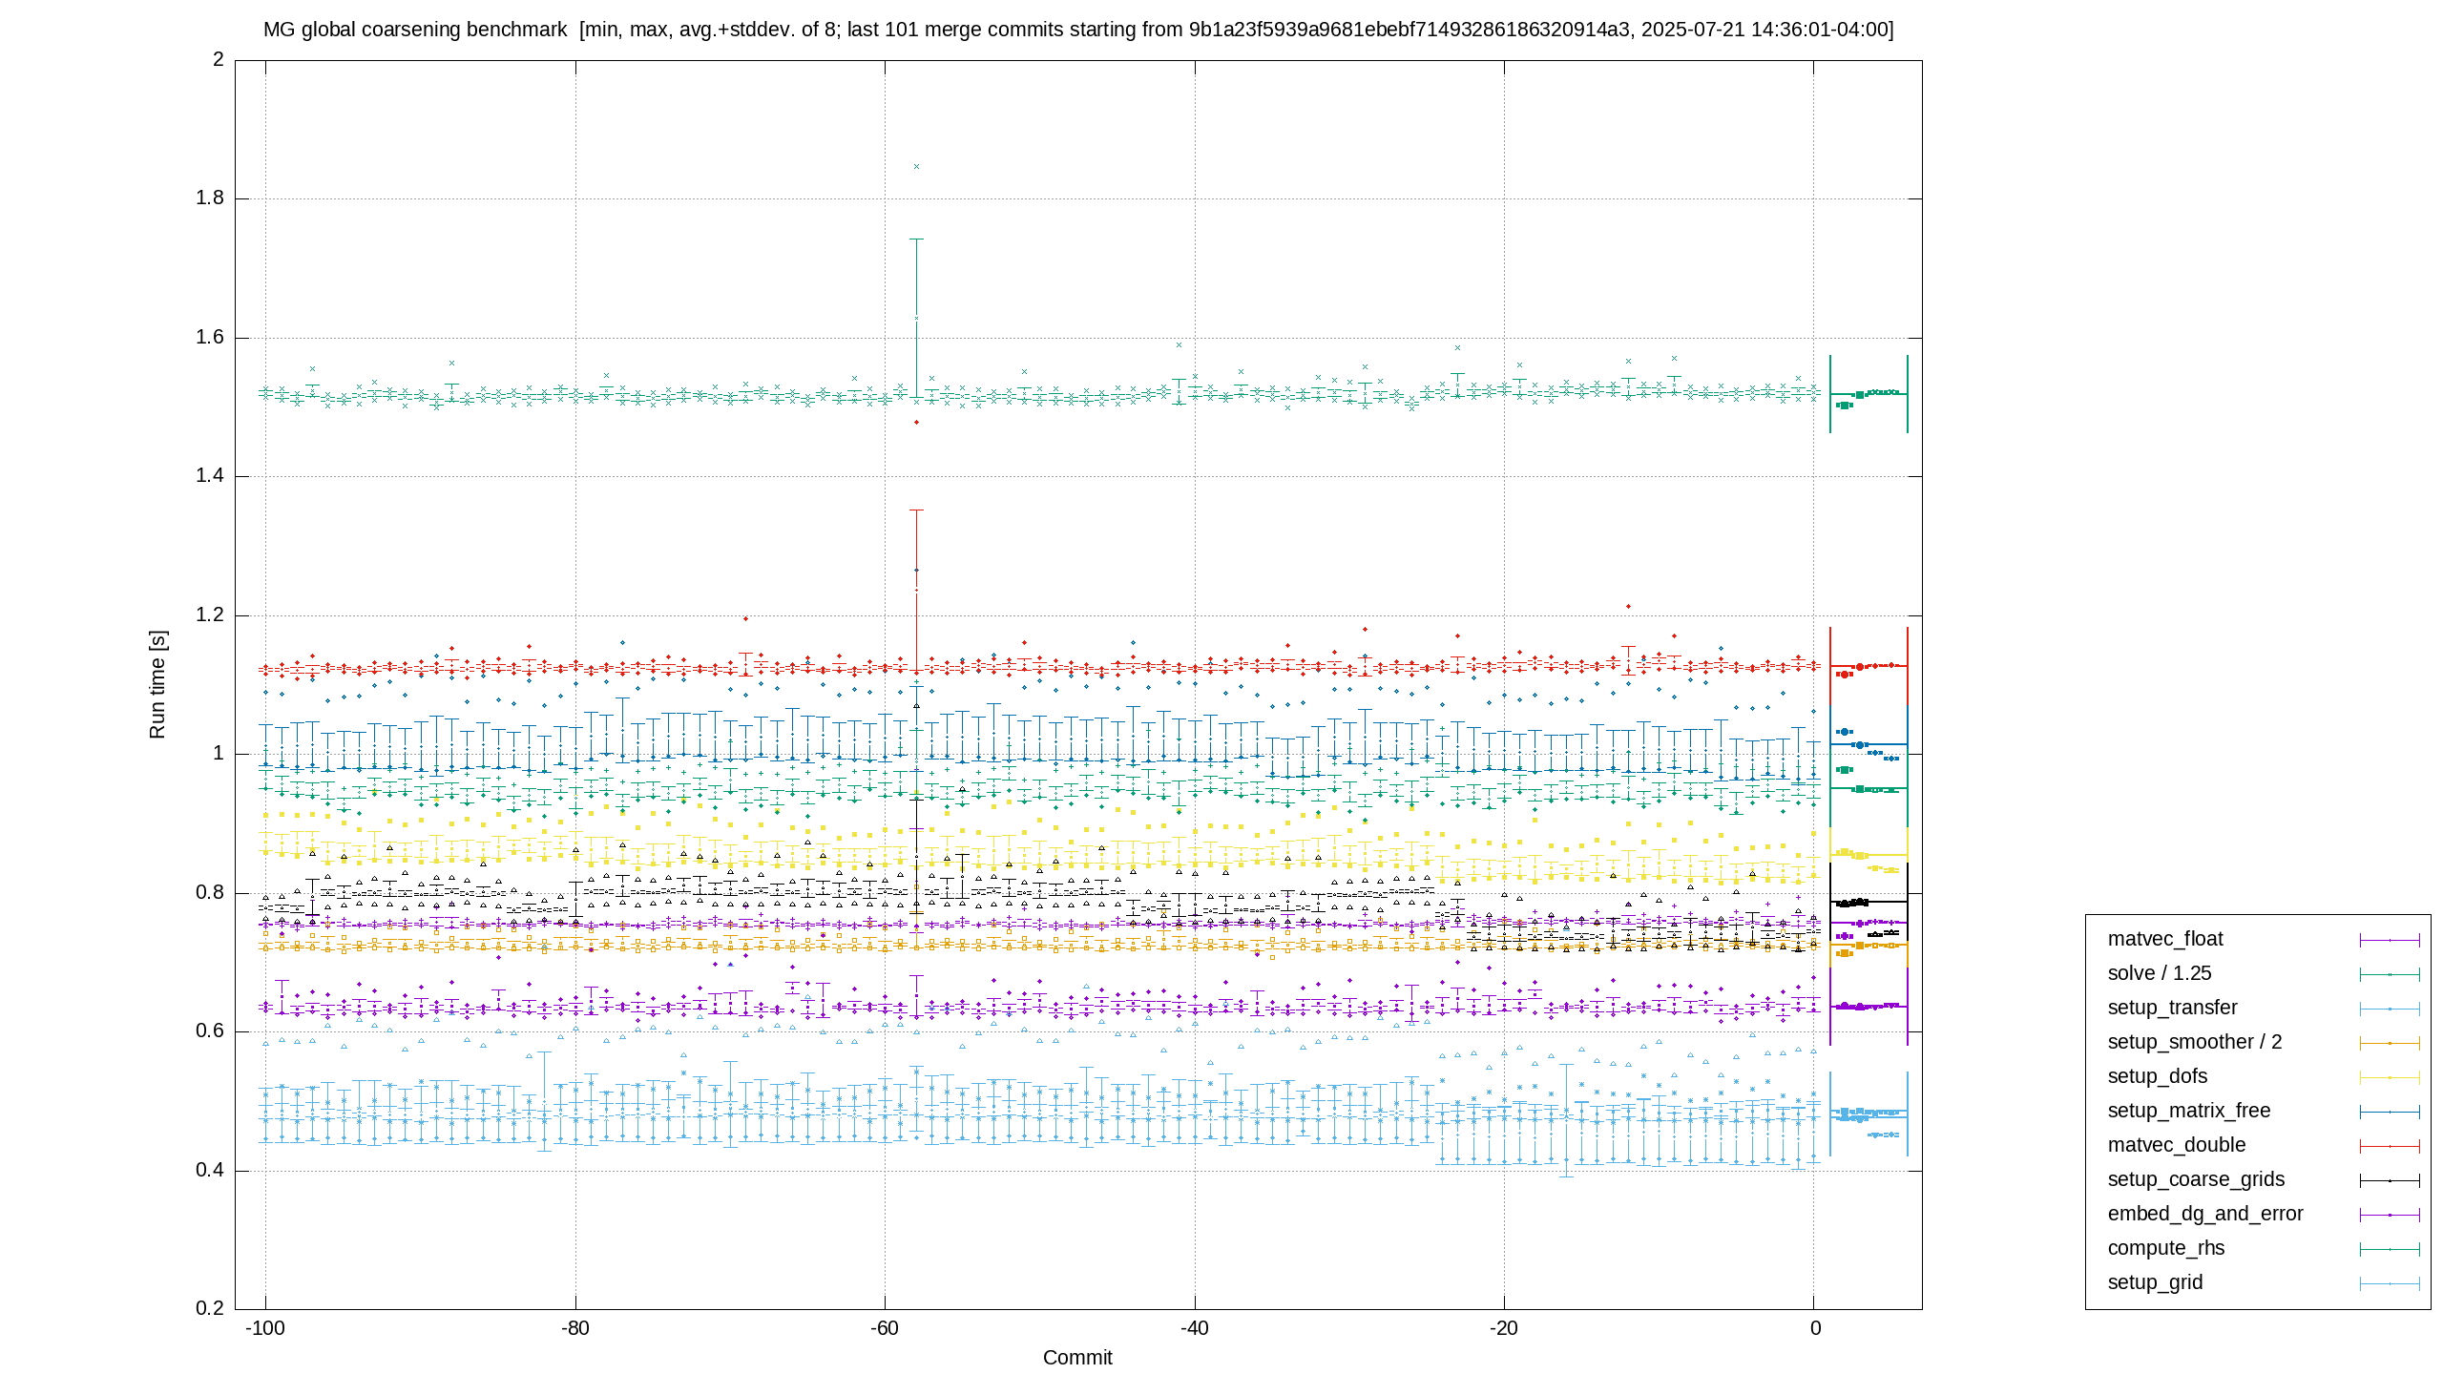Click the solve / 1.25 legend line sample
The height and width of the screenshot is (1374, 2443).
point(2390,974)
